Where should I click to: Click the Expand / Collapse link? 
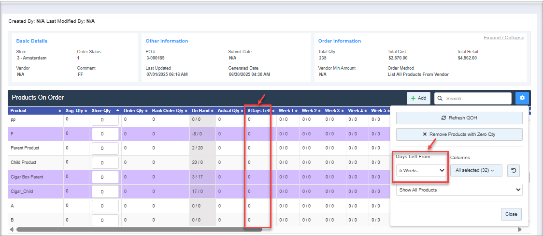click(503, 38)
